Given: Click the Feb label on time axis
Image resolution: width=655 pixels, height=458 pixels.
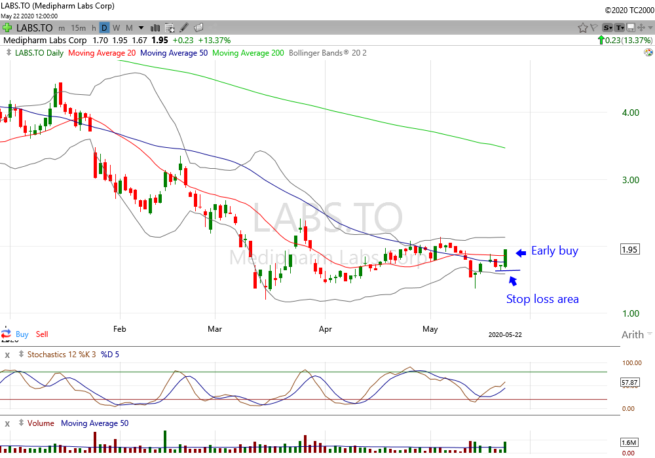Looking at the screenshot, I should 119,329.
